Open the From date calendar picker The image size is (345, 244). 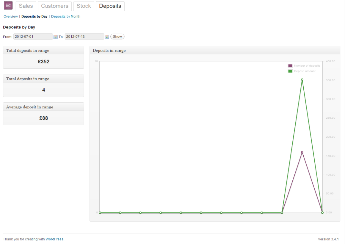55,37
